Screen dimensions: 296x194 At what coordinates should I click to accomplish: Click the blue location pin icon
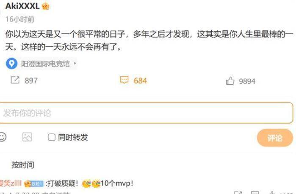point(12,63)
